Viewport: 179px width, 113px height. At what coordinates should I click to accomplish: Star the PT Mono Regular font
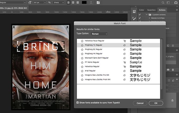pos(82,62)
